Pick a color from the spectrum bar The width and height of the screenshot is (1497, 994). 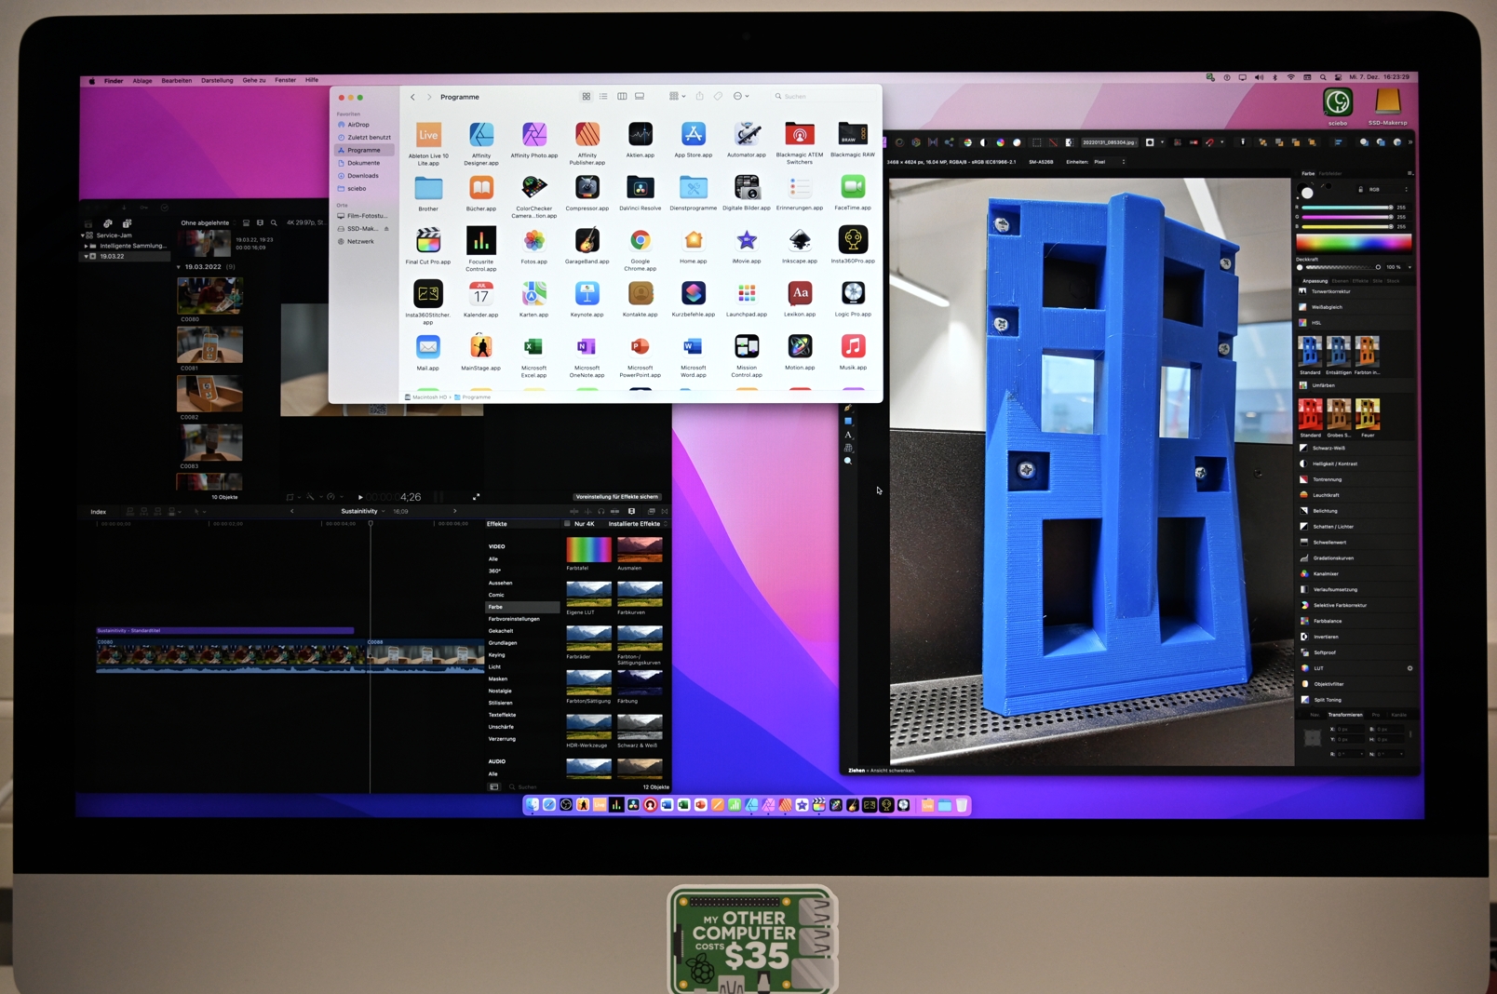pos(1354,243)
